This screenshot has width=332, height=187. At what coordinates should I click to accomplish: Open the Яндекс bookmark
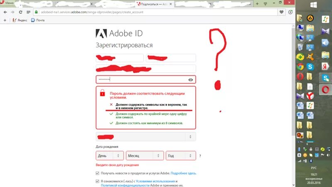coord(20,20)
